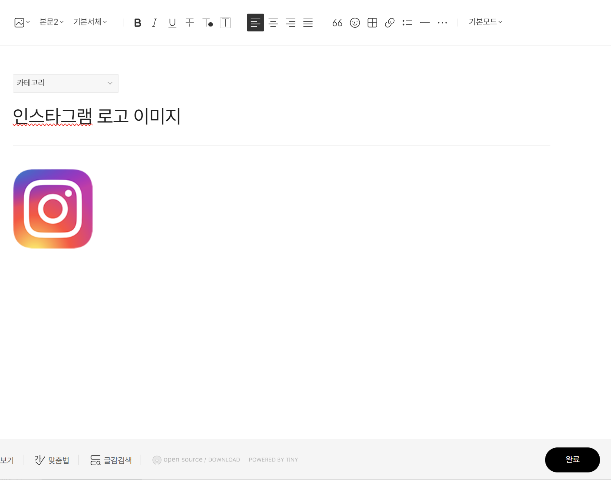Open the 기본서체 font dropdown
The height and width of the screenshot is (480, 611).
(x=90, y=22)
